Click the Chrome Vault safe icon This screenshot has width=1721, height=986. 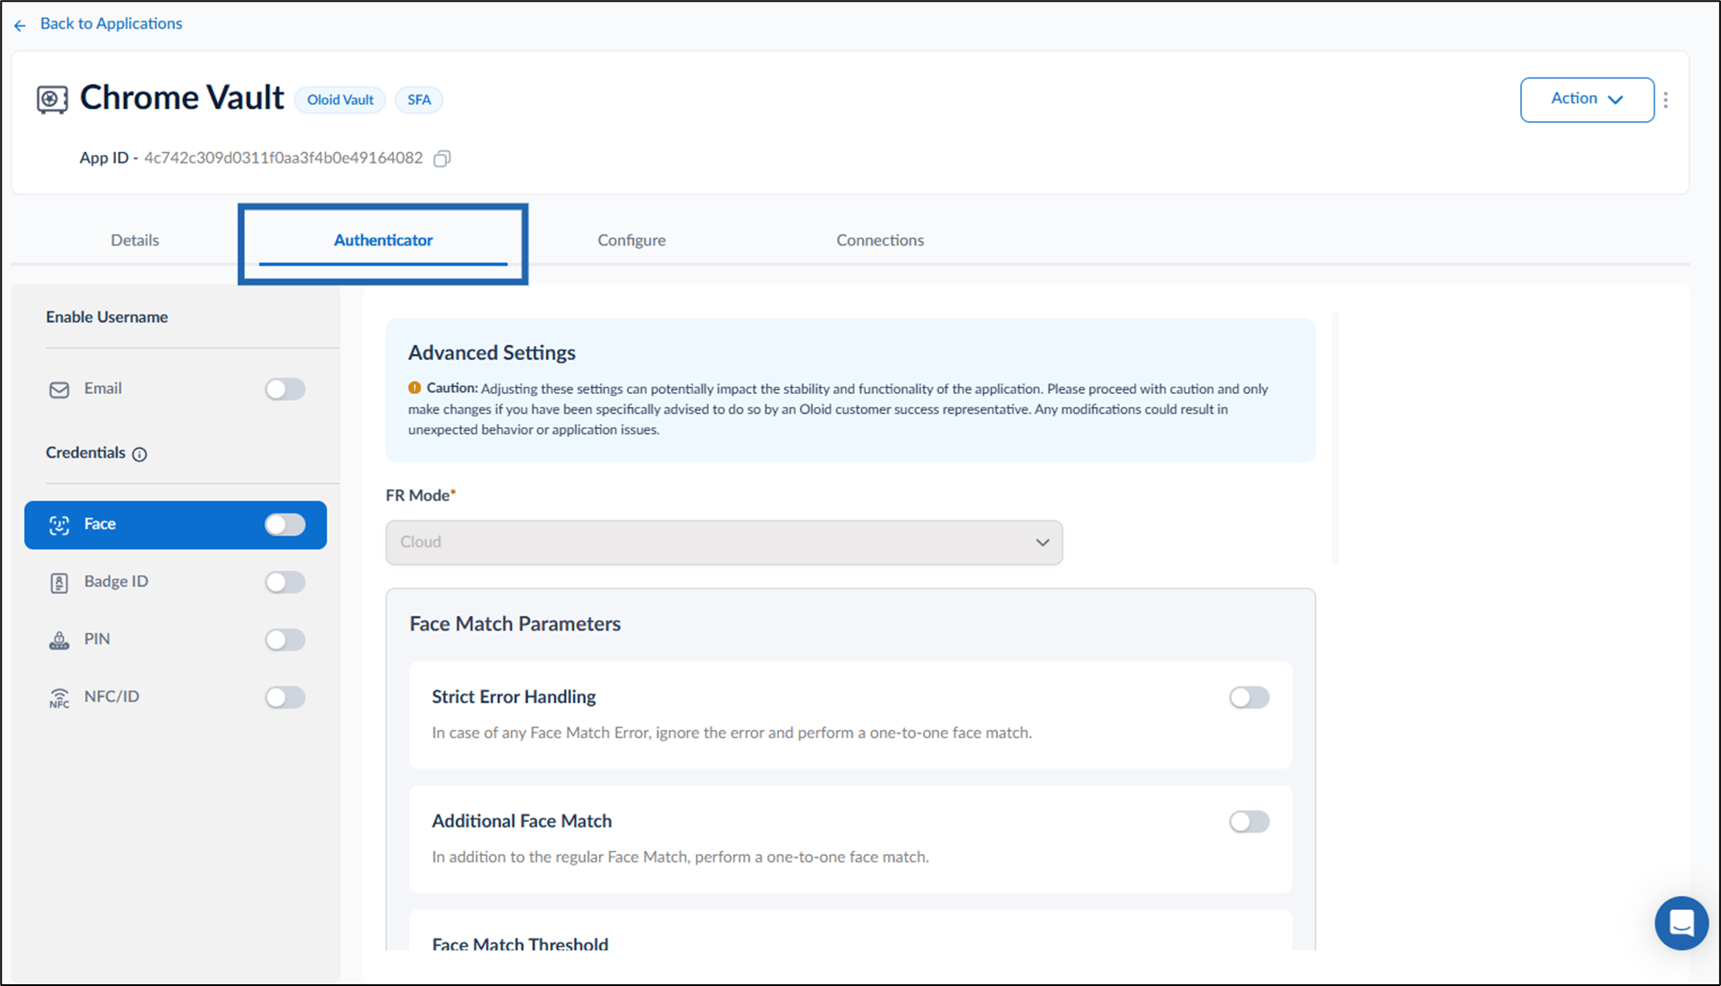[x=52, y=99]
